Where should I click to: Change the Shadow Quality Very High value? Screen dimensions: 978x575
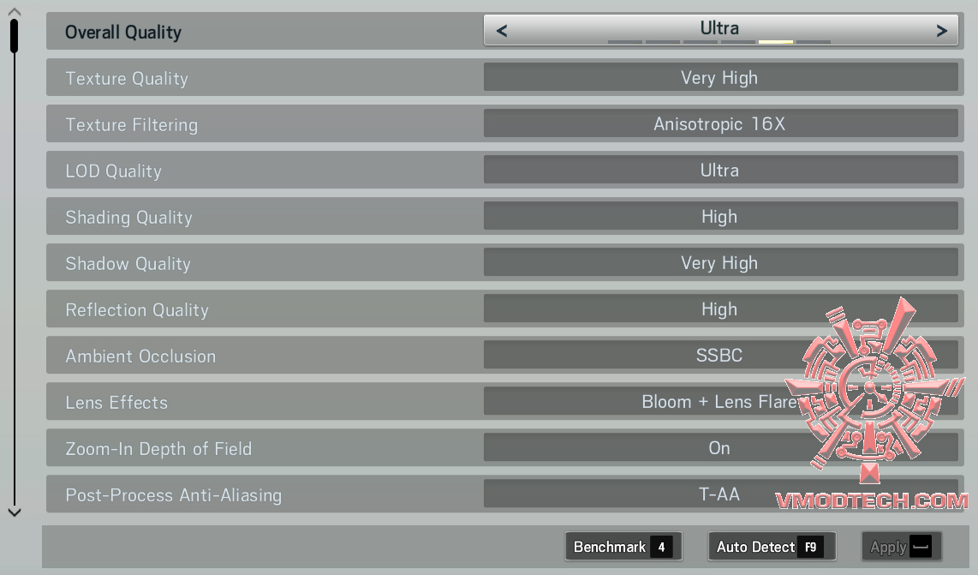719,263
